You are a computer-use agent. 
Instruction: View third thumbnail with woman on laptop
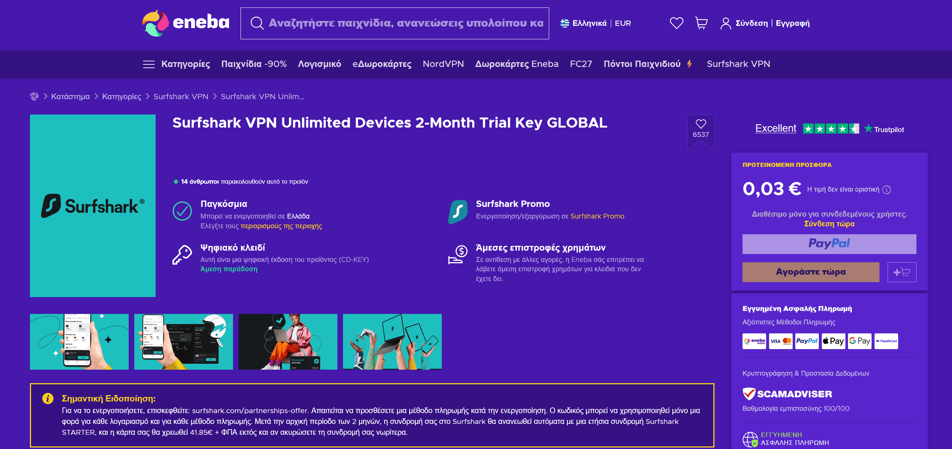coord(288,342)
